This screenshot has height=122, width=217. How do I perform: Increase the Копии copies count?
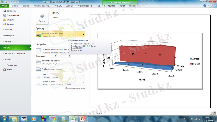pyautogui.click(x=68, y=17)
